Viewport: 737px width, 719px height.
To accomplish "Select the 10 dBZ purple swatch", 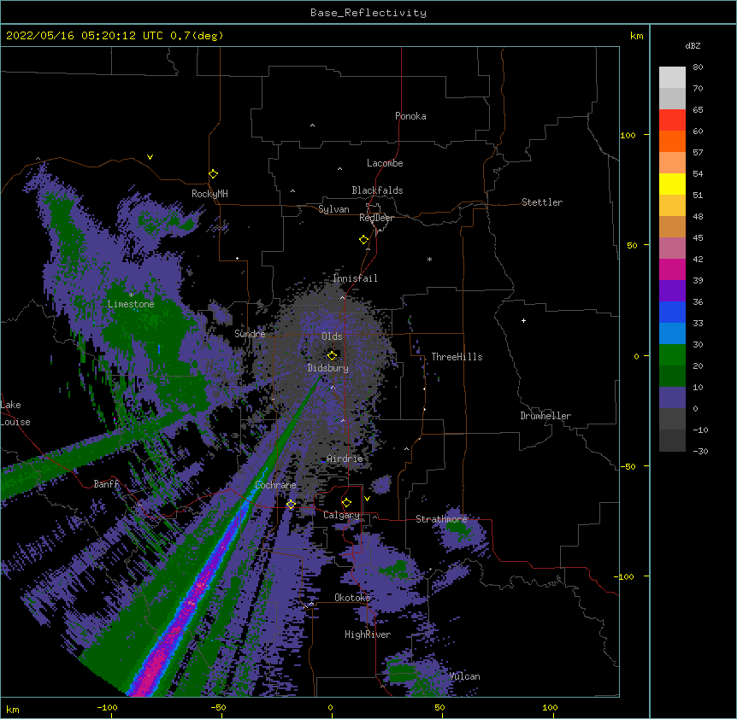I will point(672,398).
